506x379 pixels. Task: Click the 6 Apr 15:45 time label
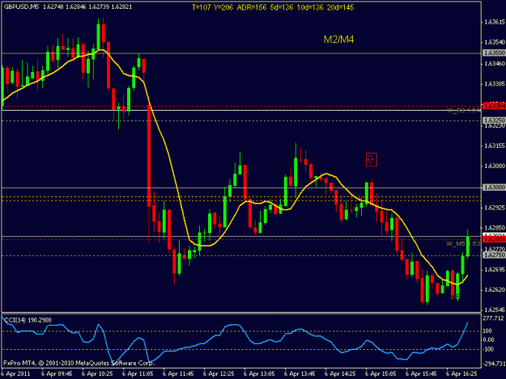[421, 374]
